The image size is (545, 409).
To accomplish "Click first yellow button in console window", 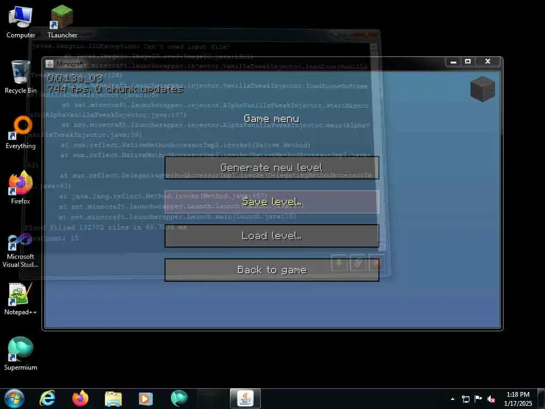I will tap(339, 263).
